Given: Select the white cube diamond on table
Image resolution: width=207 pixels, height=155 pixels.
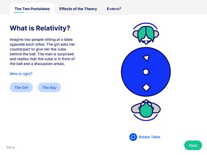Looking at the screenshot, I should (146, 87).
